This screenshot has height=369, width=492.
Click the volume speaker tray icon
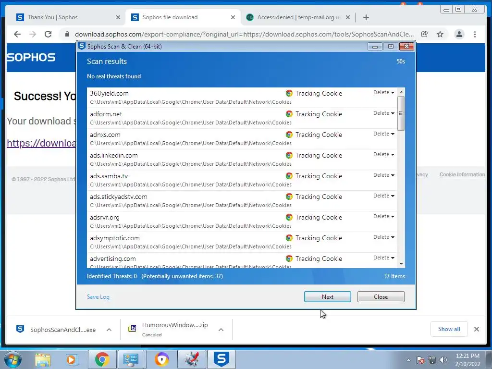click(443, 360)
